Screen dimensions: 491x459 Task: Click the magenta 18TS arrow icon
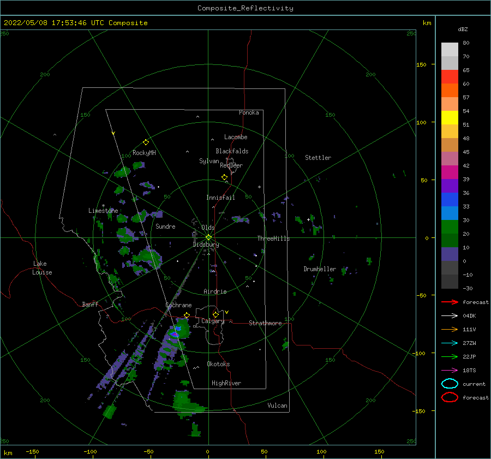tap(450, 371)
